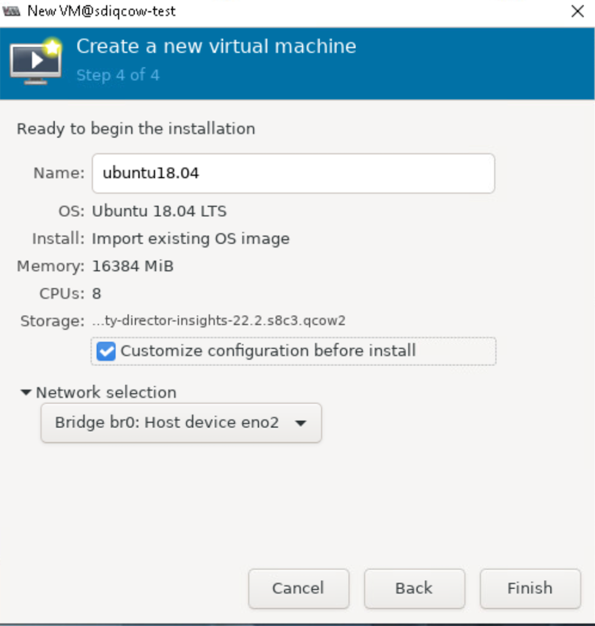Click the '16384 MiB' memory value

pos(133,267)
